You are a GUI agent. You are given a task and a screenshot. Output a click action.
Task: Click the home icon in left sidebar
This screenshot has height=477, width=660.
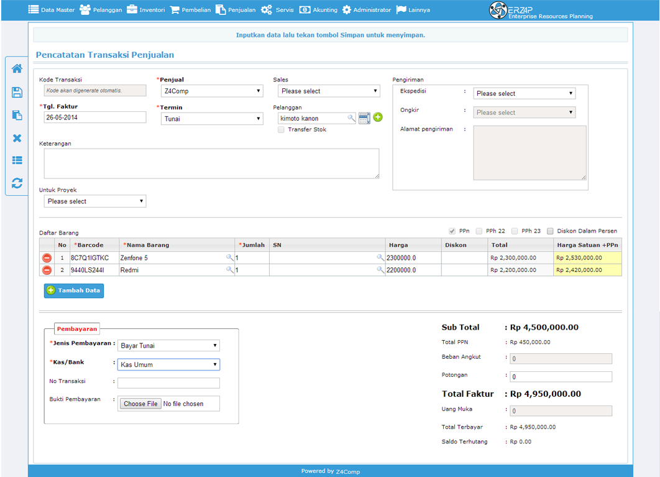point(17,68)
